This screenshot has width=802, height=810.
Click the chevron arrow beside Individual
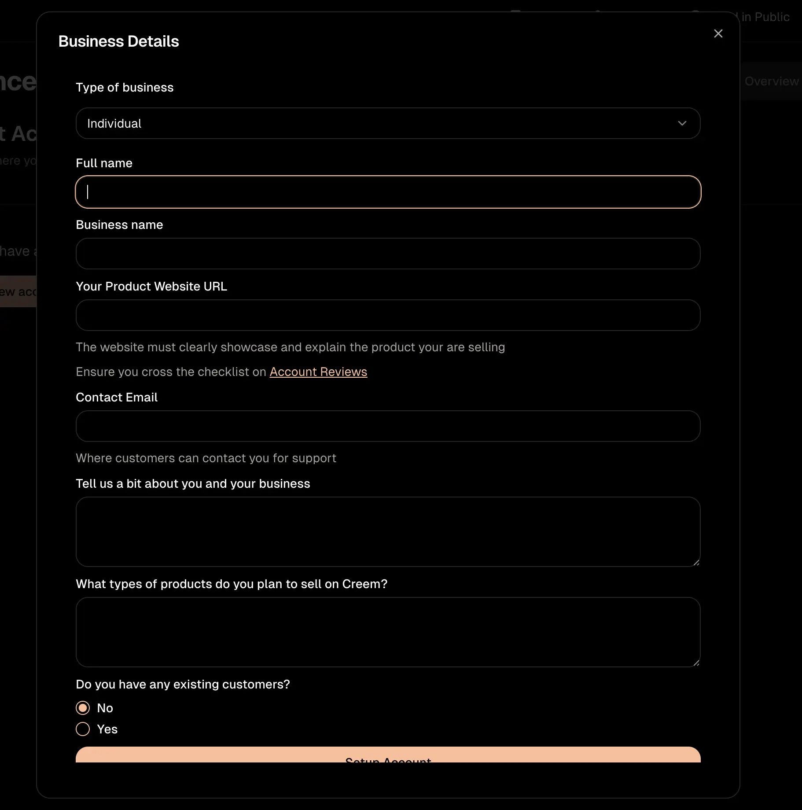point(682,123)
